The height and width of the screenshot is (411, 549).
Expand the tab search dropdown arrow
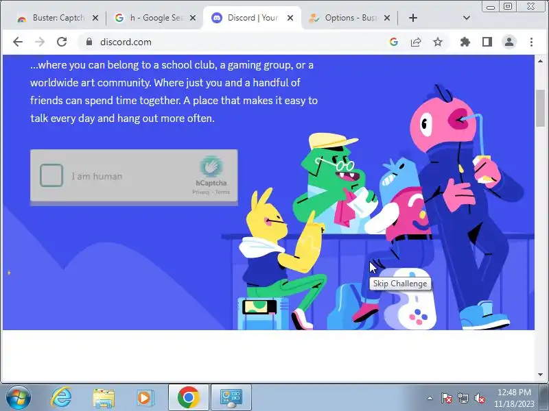[467, 18]
